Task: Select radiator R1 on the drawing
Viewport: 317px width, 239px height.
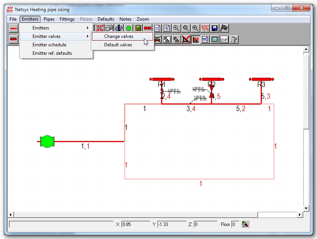Action: (x=162, y=79)
